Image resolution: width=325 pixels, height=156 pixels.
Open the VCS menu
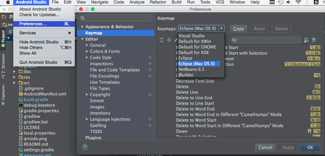tap(220, 2)
